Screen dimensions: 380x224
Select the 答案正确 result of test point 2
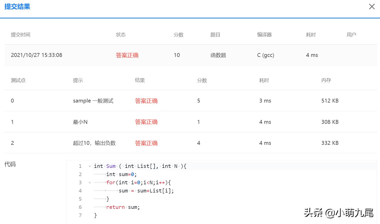point(146,143)
